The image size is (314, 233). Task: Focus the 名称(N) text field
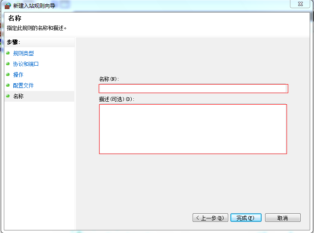(193, 88)
